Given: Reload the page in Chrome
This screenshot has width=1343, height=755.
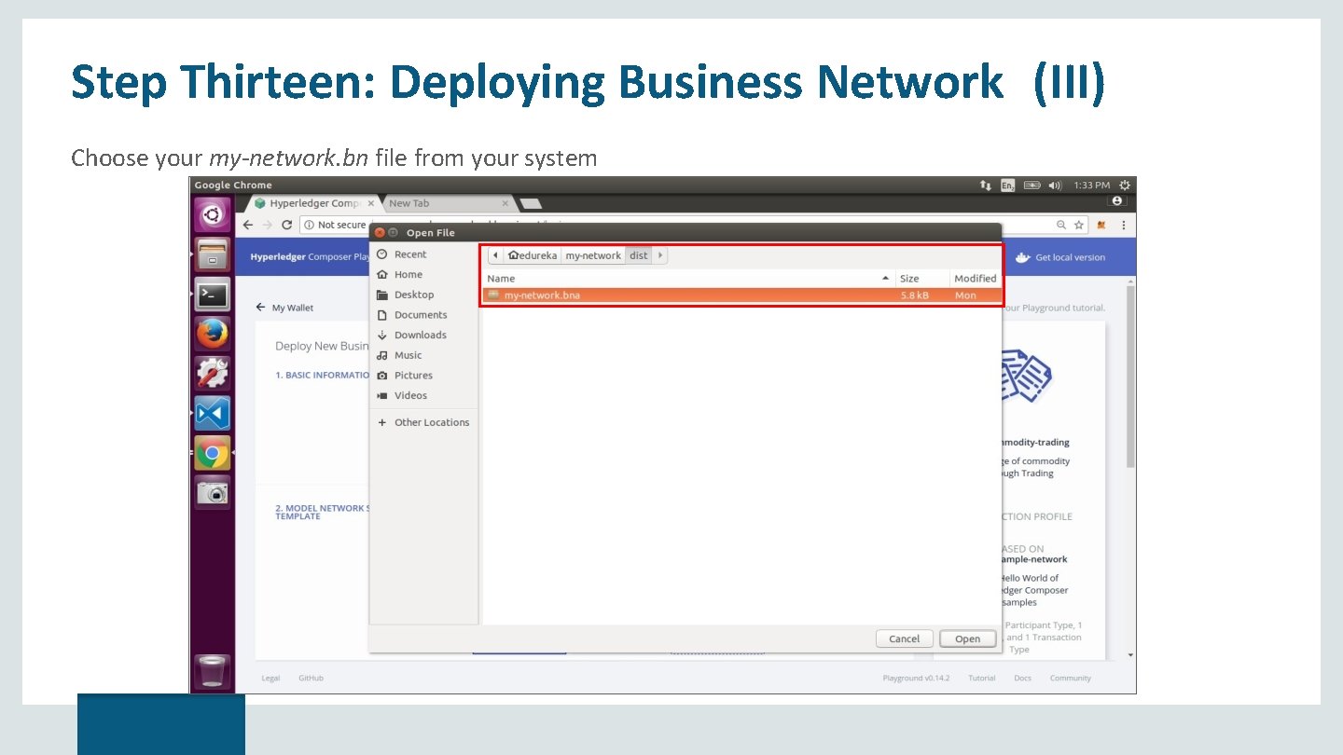Looking at the screenshot, I should 286,225.
